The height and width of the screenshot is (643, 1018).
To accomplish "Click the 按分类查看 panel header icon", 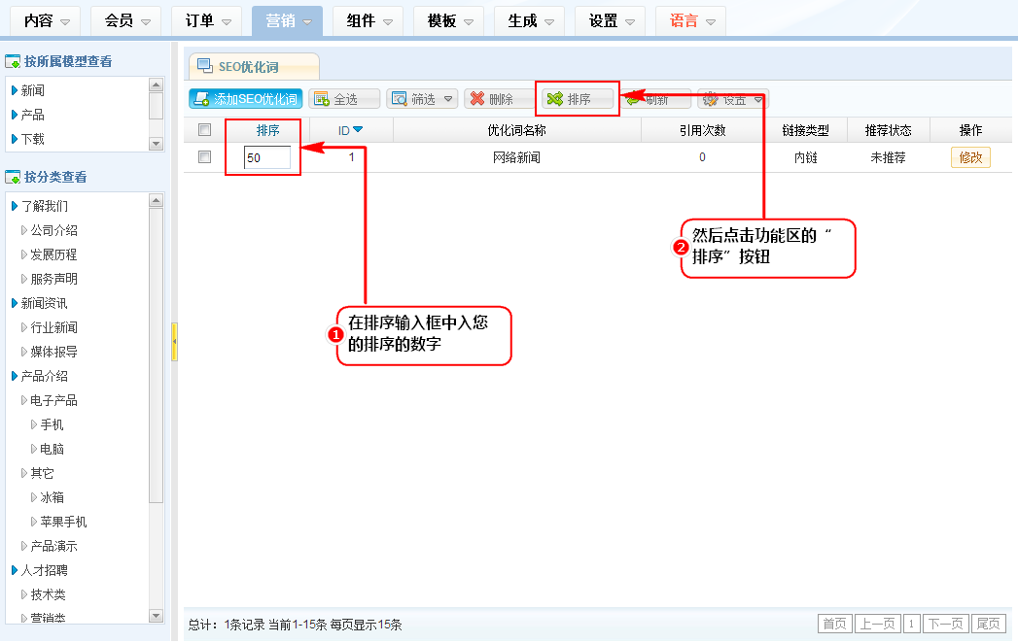I will [14, 177].
